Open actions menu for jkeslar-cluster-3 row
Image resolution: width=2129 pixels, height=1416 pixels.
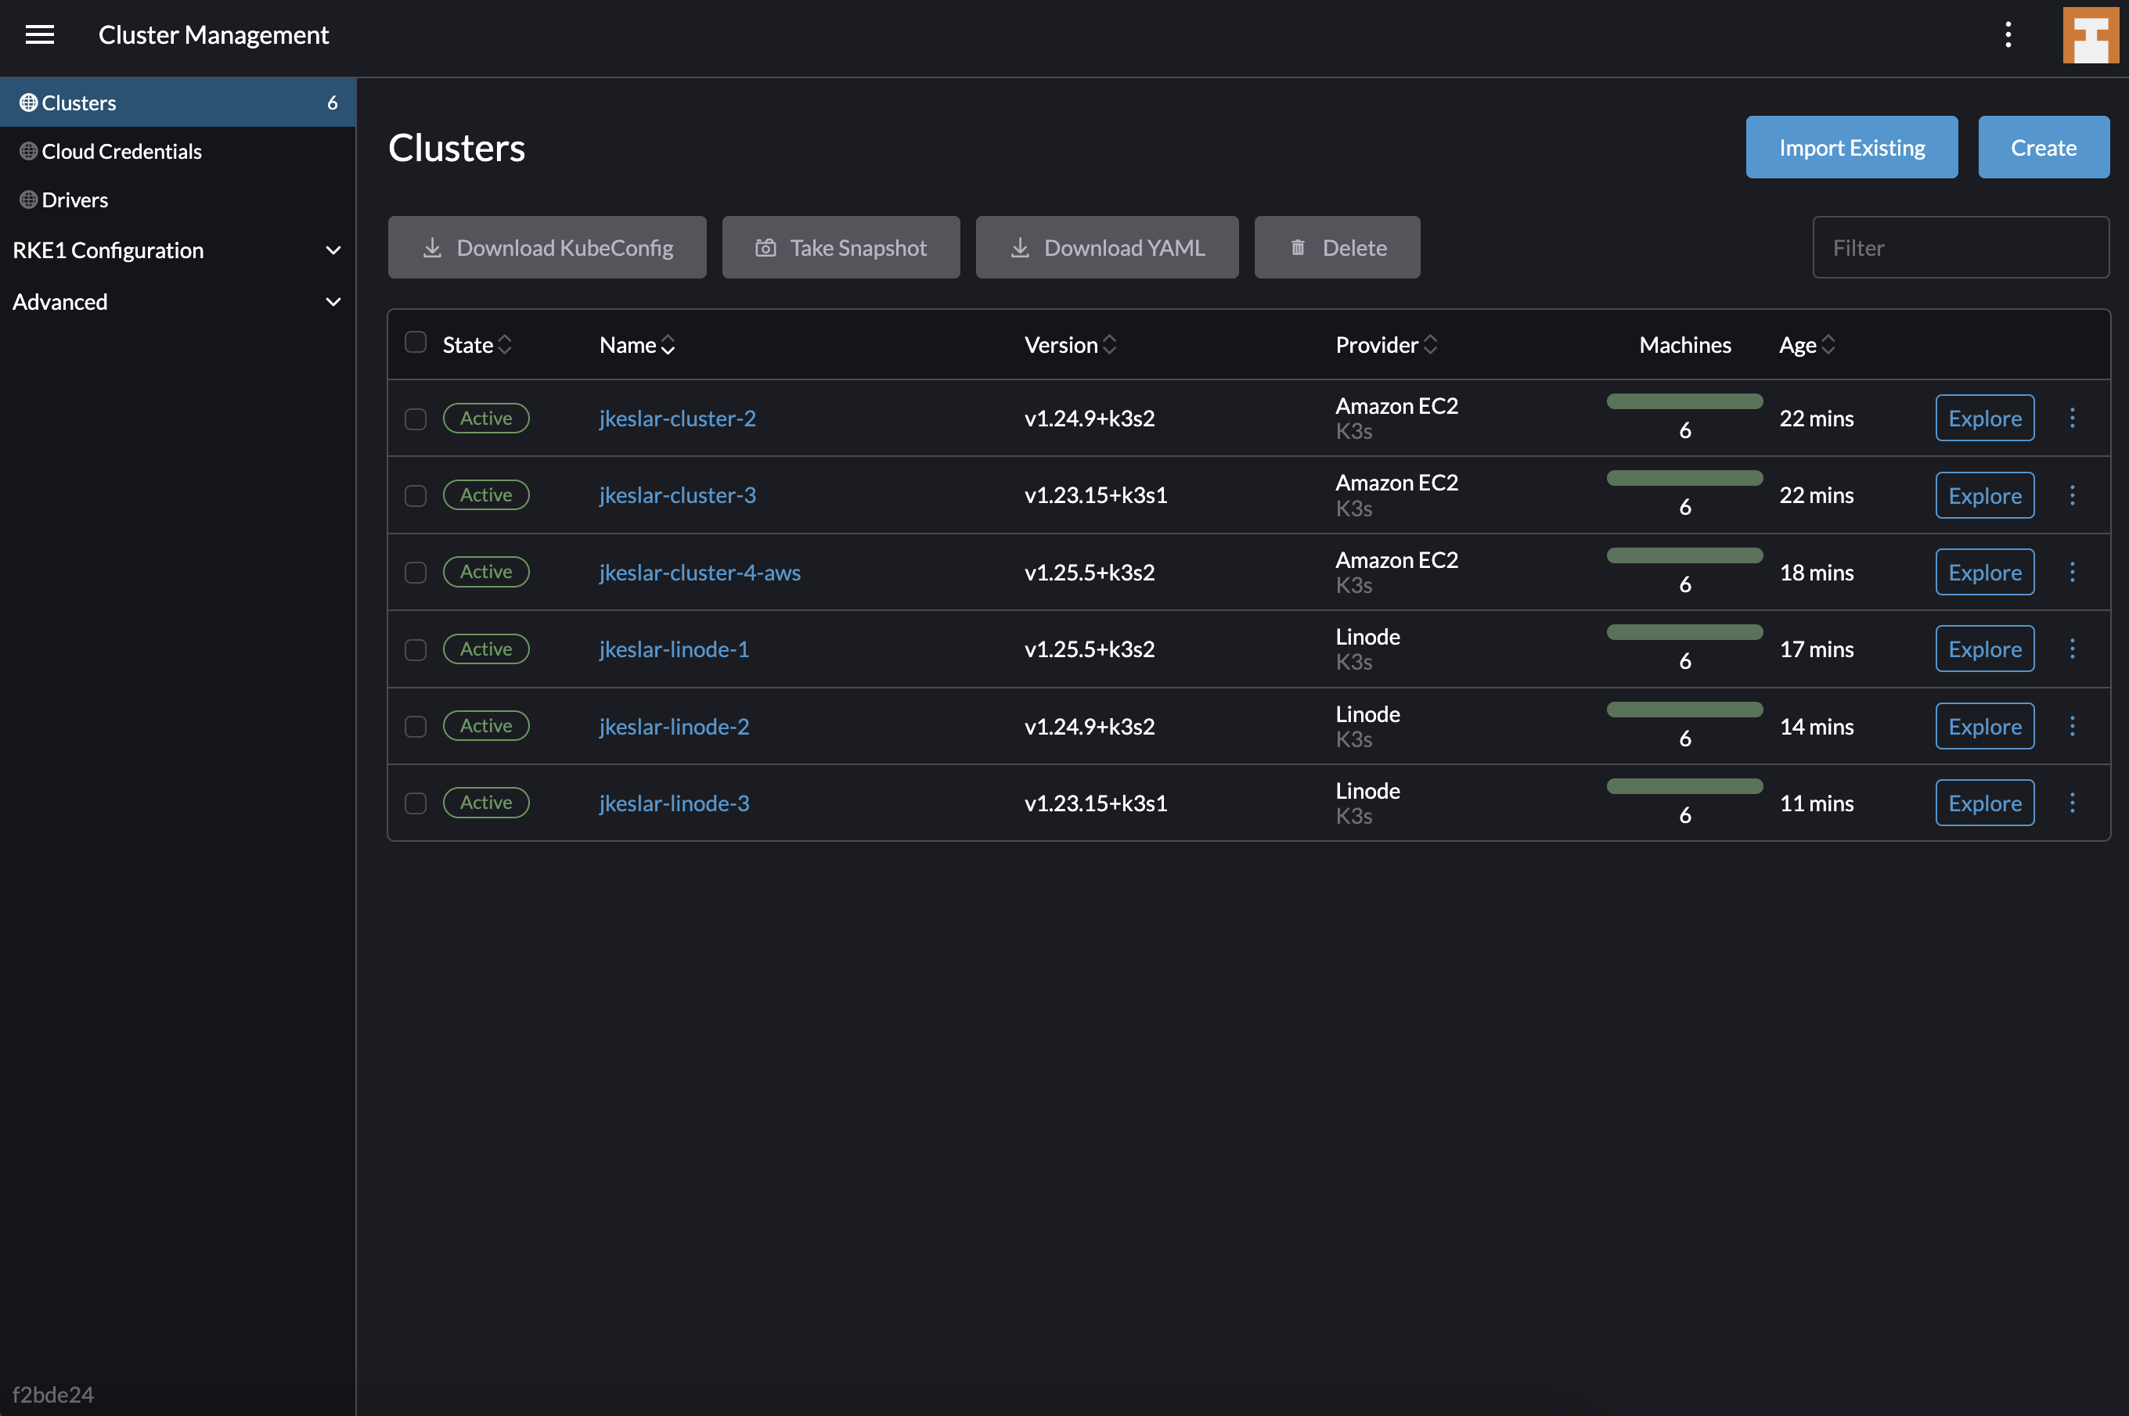(x=2072, y=495)
